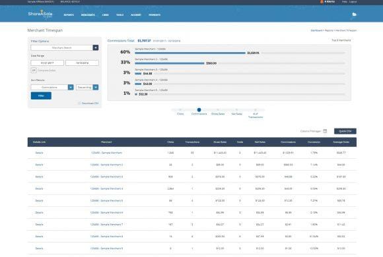Toggle the Compare Dates checkbox

click(34, 71)
